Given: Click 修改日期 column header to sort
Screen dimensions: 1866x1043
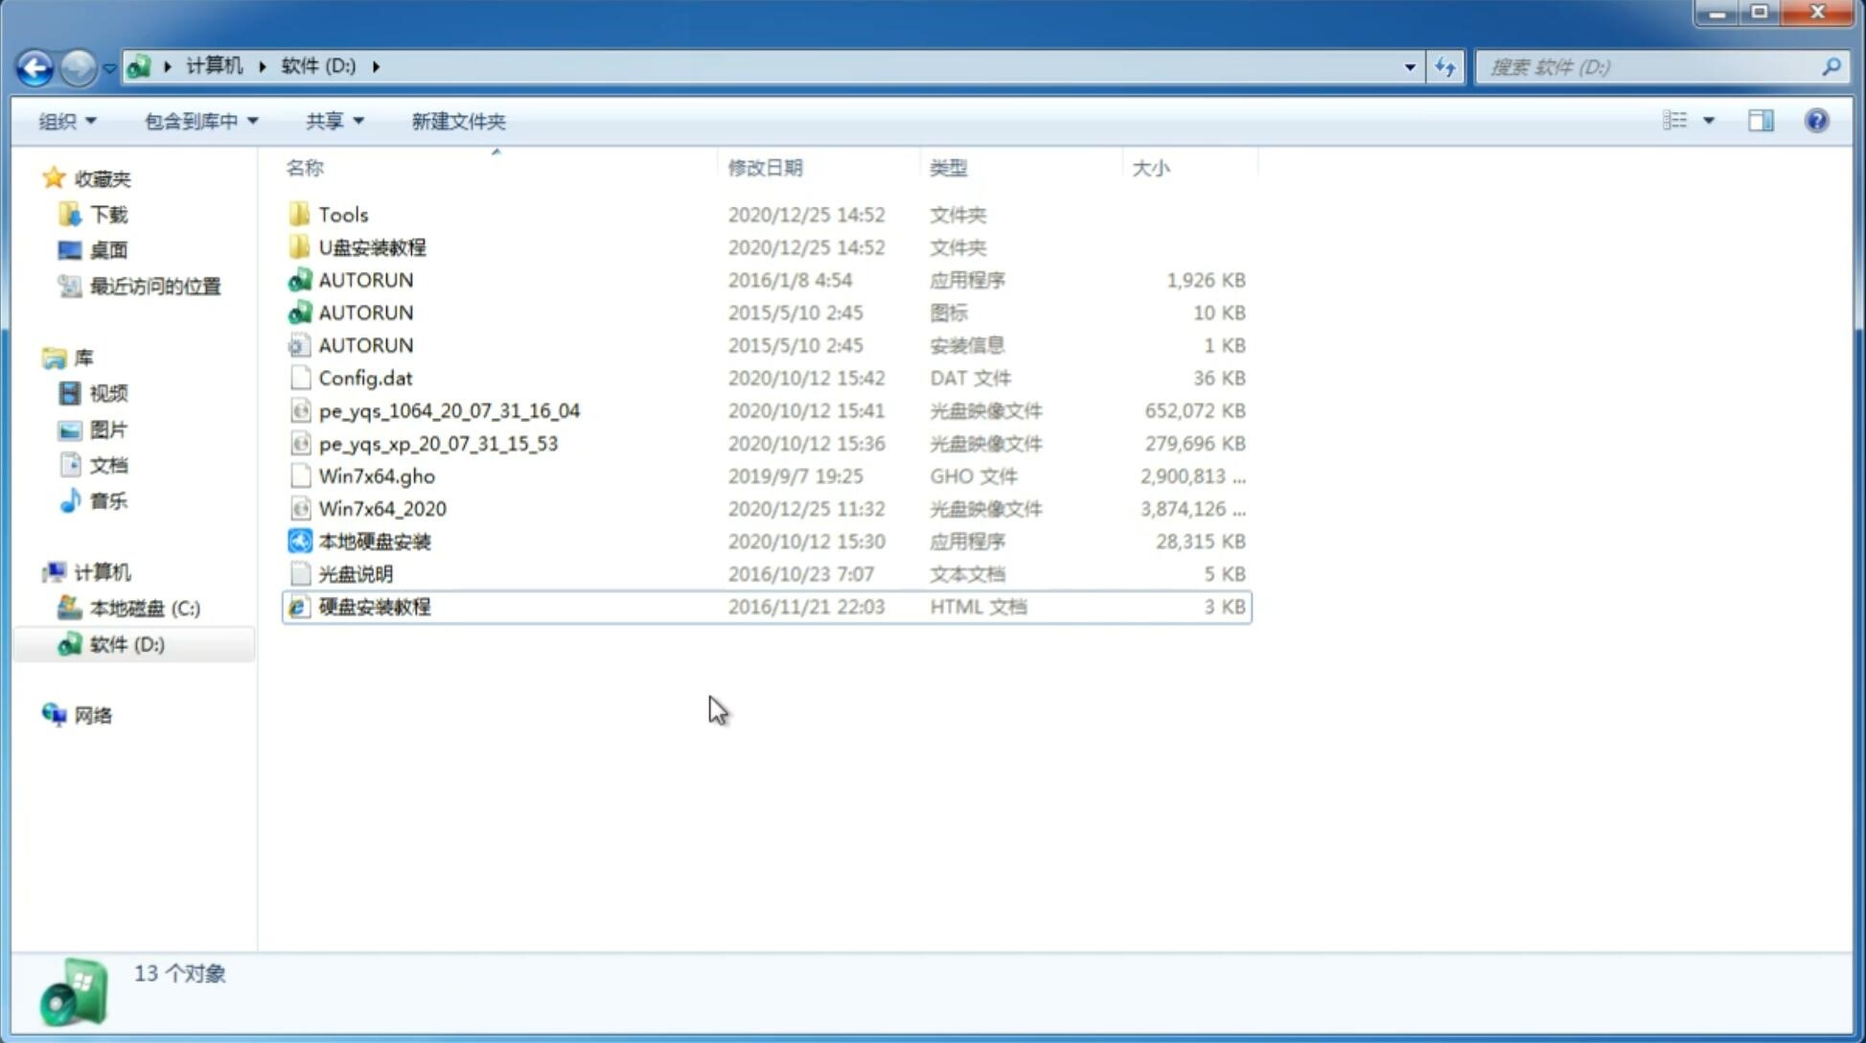Looking at the screenshot, I should [x=764, y=168].
